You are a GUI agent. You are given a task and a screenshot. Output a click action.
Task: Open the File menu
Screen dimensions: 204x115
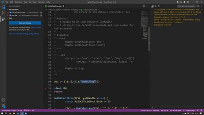[x=7, y=2]
